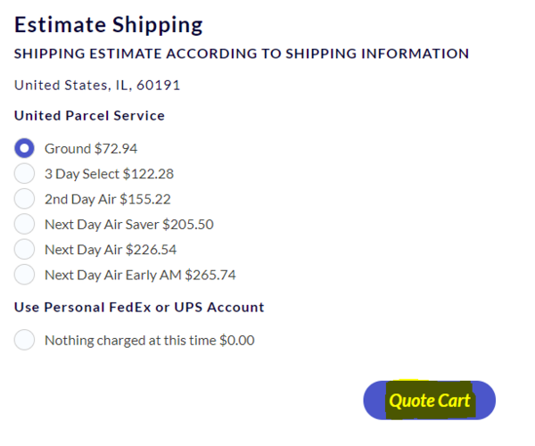
Task: Pick the Next Day Air Saver radio button
Action: [25, 224]
